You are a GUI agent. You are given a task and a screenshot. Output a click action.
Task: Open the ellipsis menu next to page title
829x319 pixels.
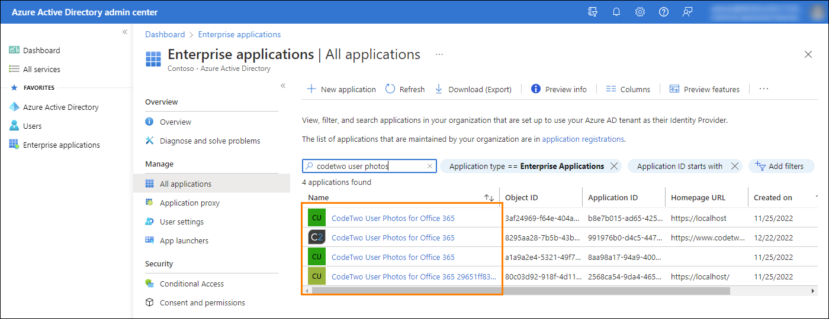tap(439, 54)
